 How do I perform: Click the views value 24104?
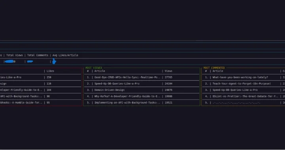coord(168,84)
